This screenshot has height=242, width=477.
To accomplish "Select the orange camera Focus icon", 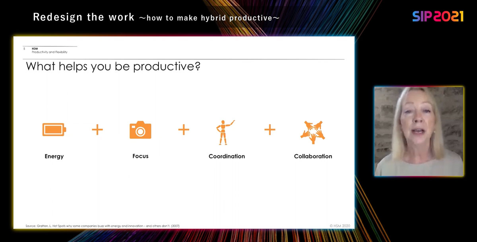I will coord(140,130).
